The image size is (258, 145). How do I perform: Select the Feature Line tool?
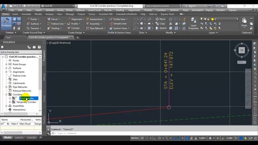coord(56,24)
